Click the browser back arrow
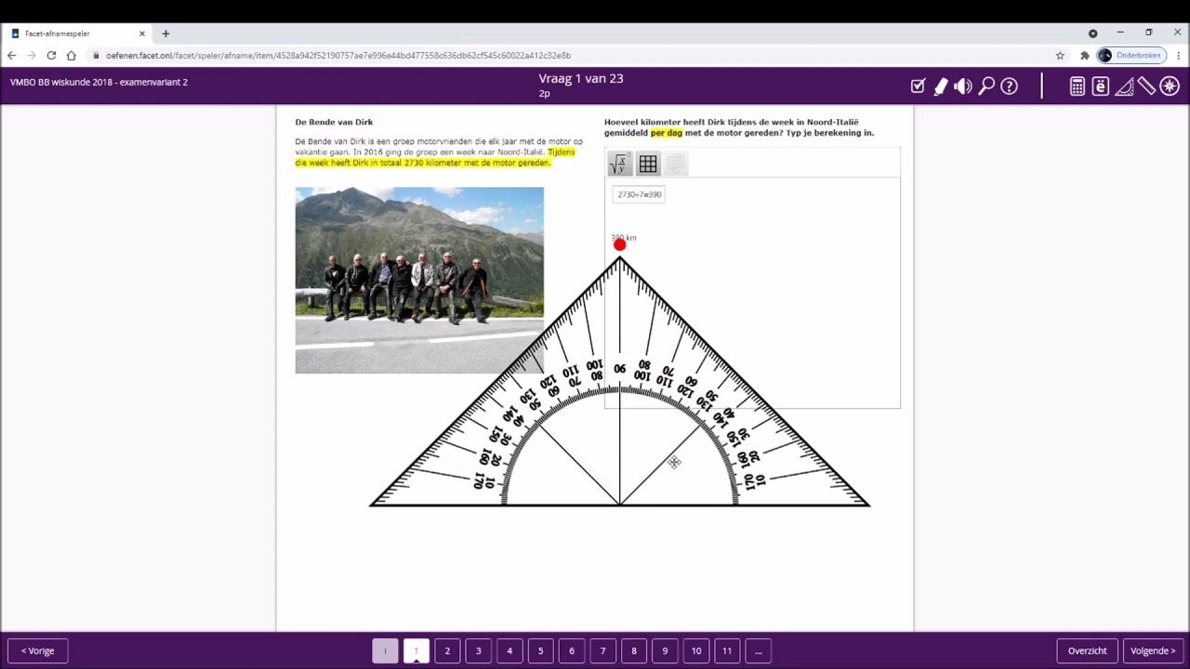This screenshot has width=1190, height=669. (x=11, y=56)
